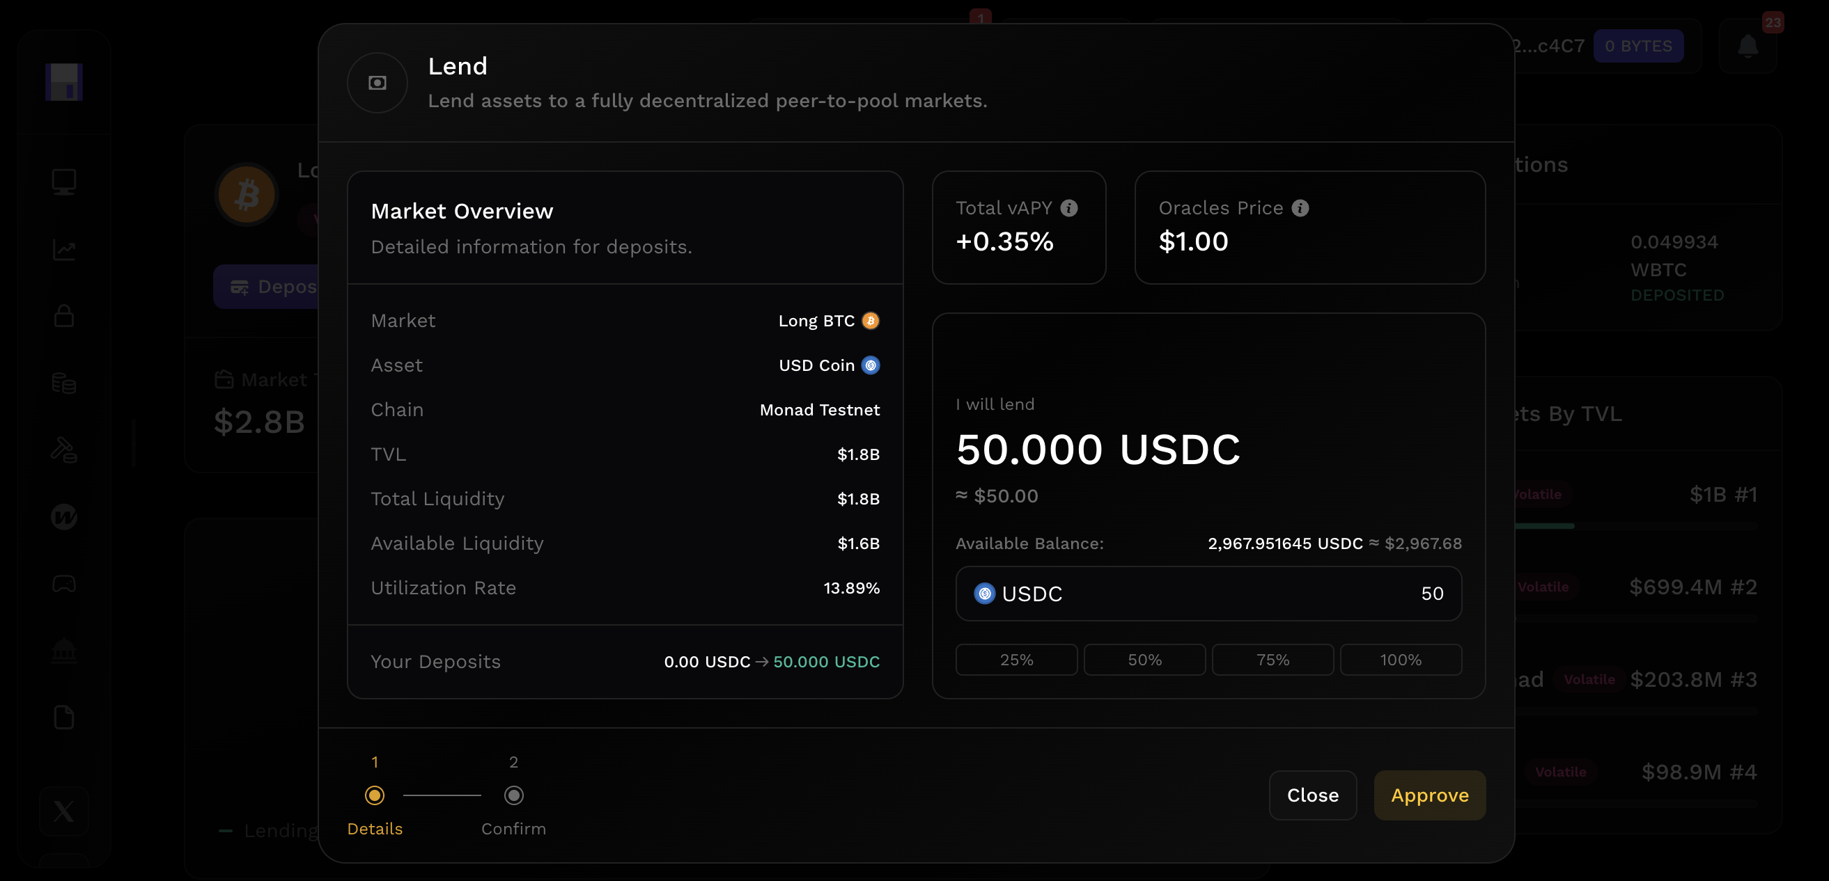
Task: Open the chart analytics sidebar icon
Action: [x=64, y=250]
